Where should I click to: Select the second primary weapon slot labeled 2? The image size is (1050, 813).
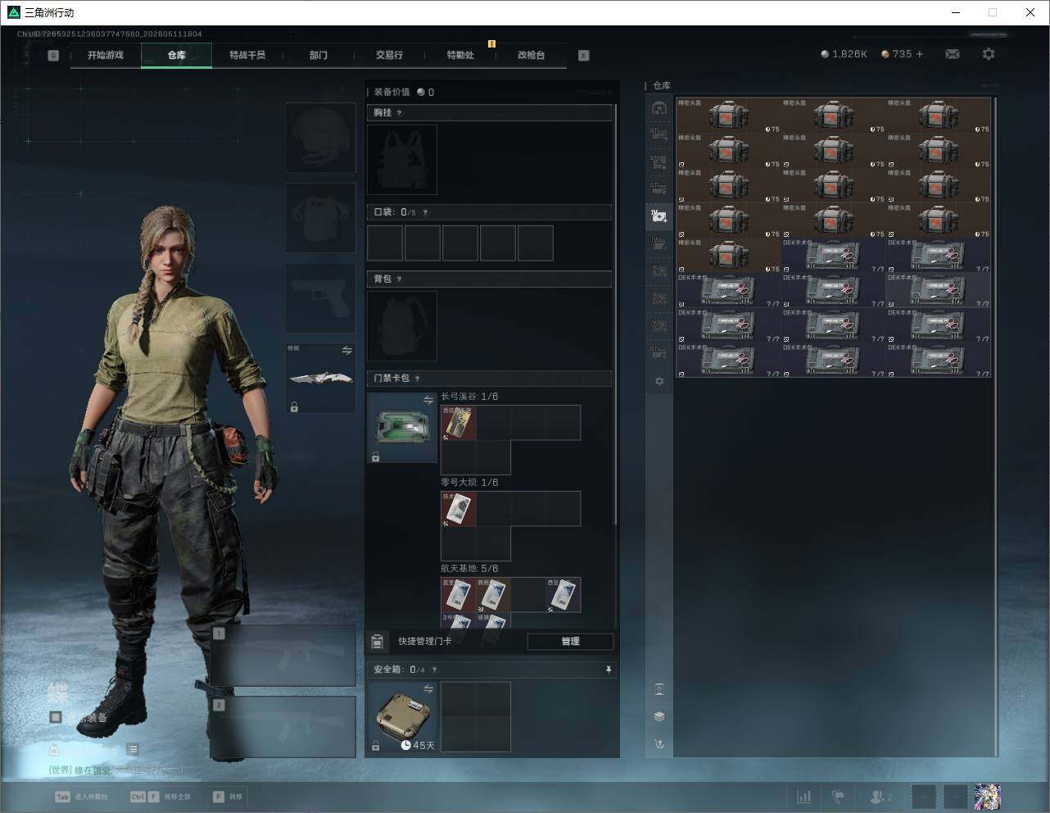click(283, 727)
